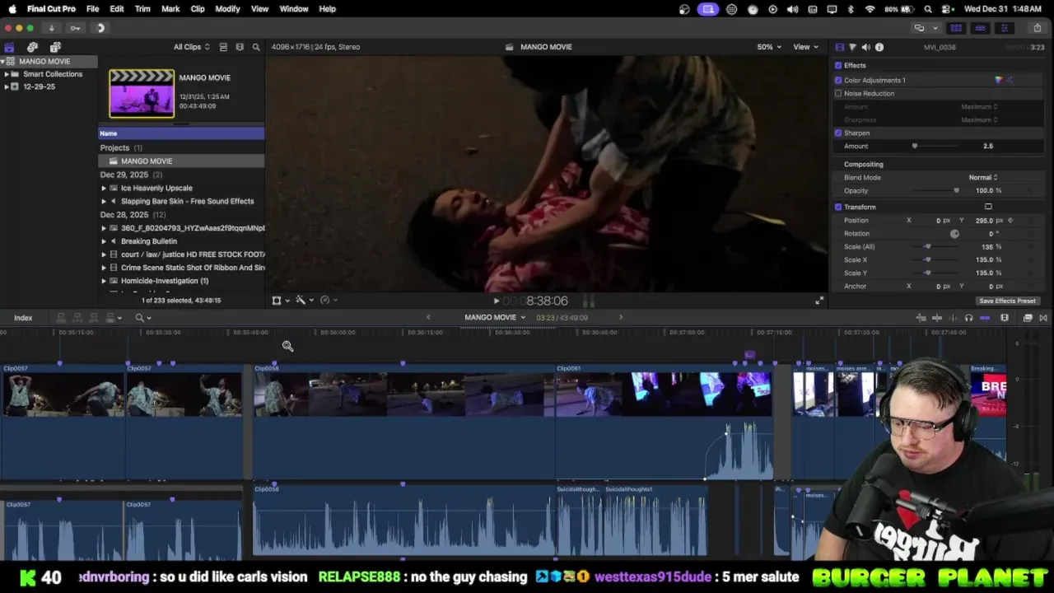Show or hide the Browser panel

(956, 28)
